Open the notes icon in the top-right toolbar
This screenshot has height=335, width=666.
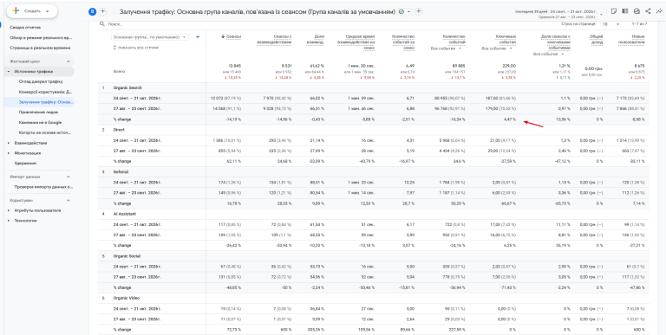tap(614, 11)
